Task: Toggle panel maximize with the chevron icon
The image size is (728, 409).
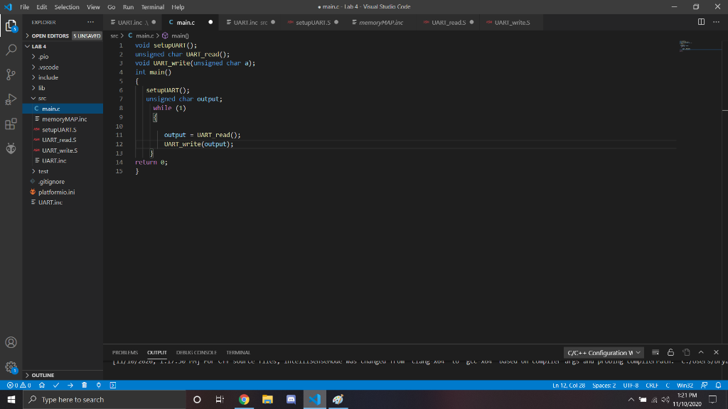Action: click(701, 351)
